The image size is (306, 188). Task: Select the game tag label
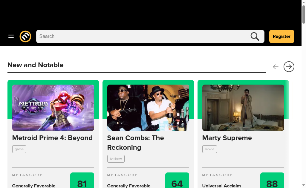pyautogui.click(x=19, y=149)
